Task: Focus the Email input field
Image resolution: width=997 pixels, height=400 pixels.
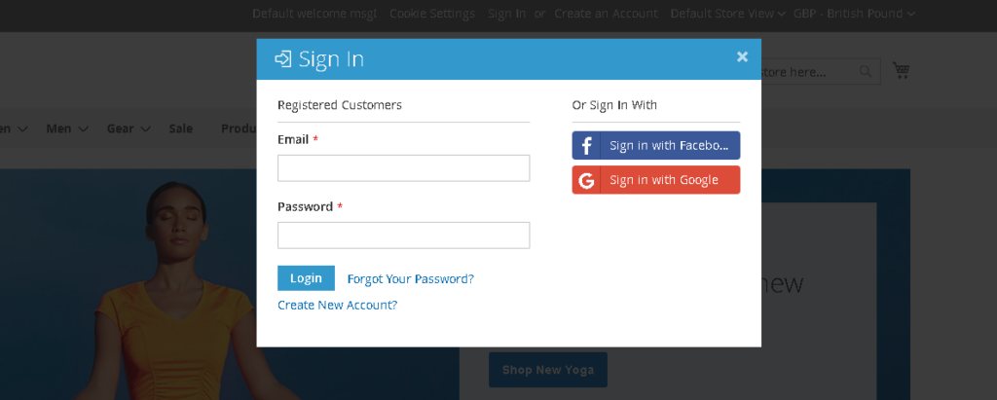Action: (403, 168)
